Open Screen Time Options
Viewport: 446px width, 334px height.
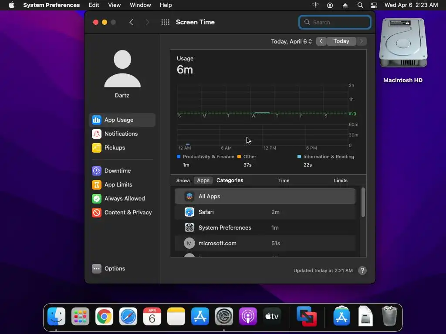[x=108, y=269]
